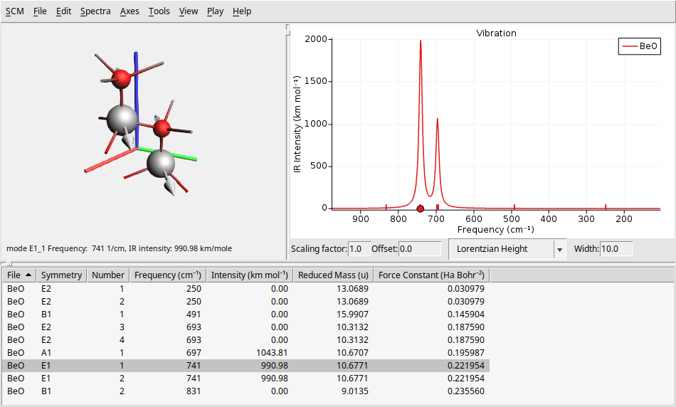Open the Spectra menu

pos(95,11)
